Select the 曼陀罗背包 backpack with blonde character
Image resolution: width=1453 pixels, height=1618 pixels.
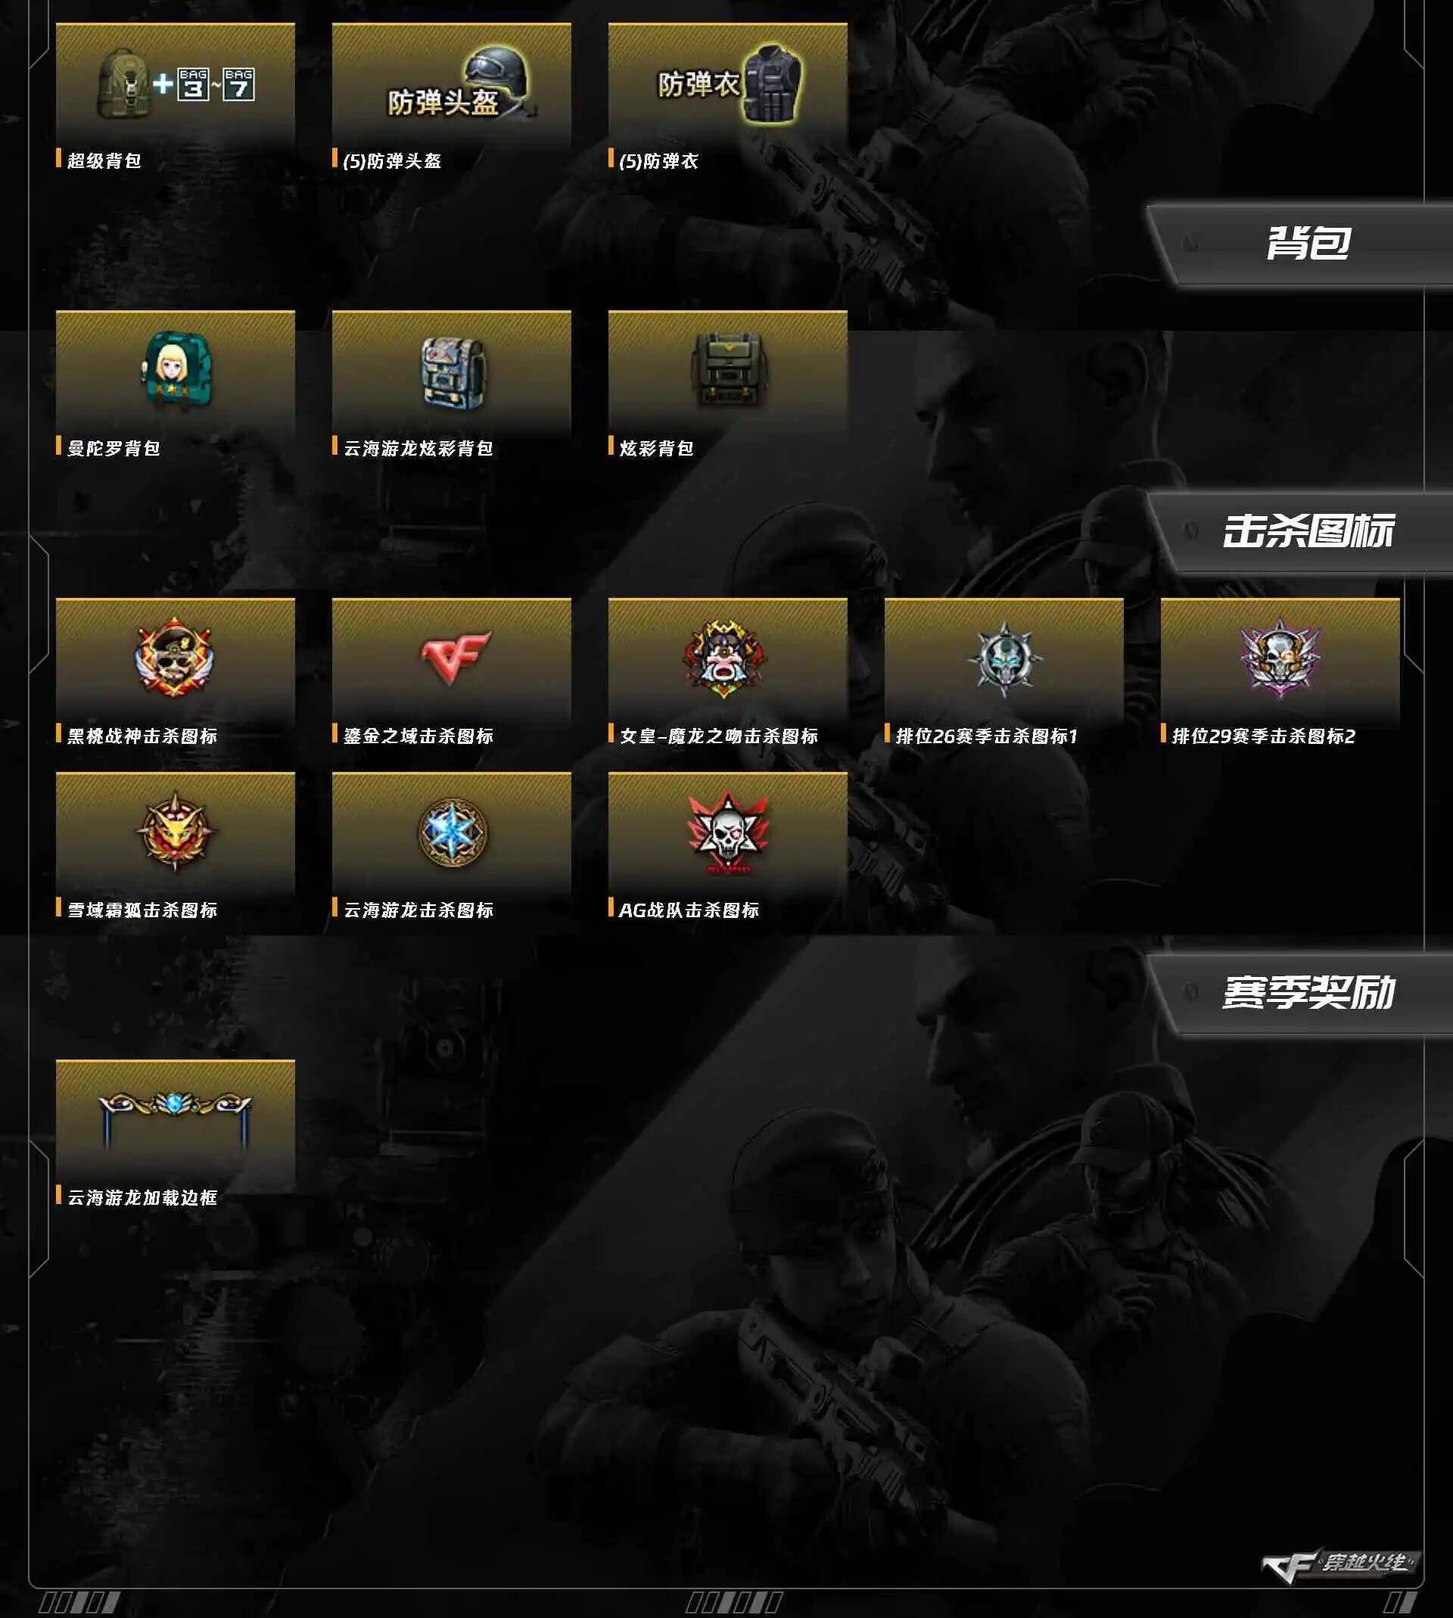point(175,372)
